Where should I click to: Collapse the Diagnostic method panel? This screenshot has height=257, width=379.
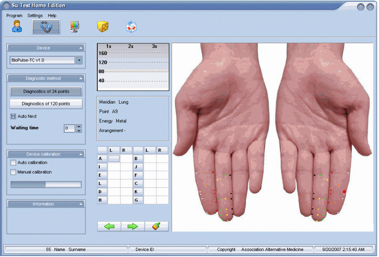click(x=81, y=79)
